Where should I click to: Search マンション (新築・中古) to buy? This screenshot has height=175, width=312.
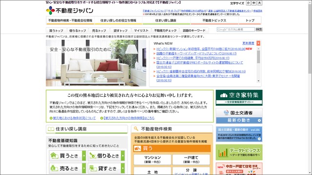(x=153, y=159)
